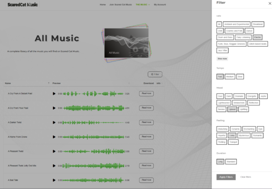
Task: Read more about A Darker Twist
Action: coord(146,122)
